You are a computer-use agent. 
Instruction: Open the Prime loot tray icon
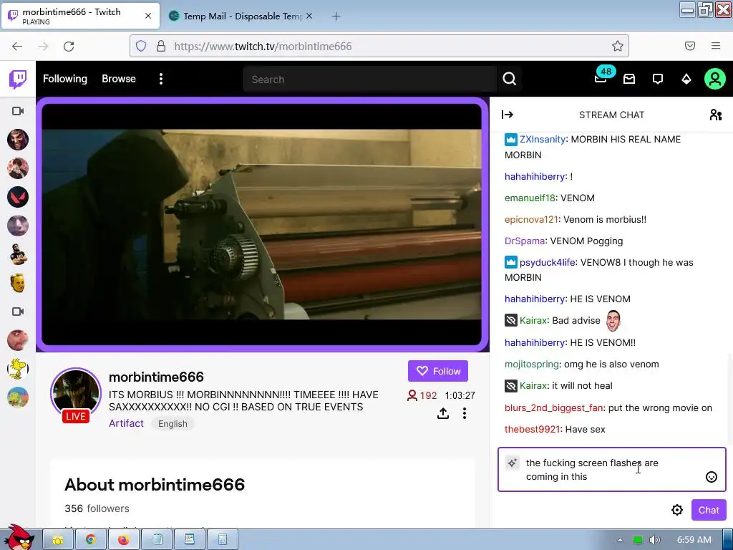629,79
